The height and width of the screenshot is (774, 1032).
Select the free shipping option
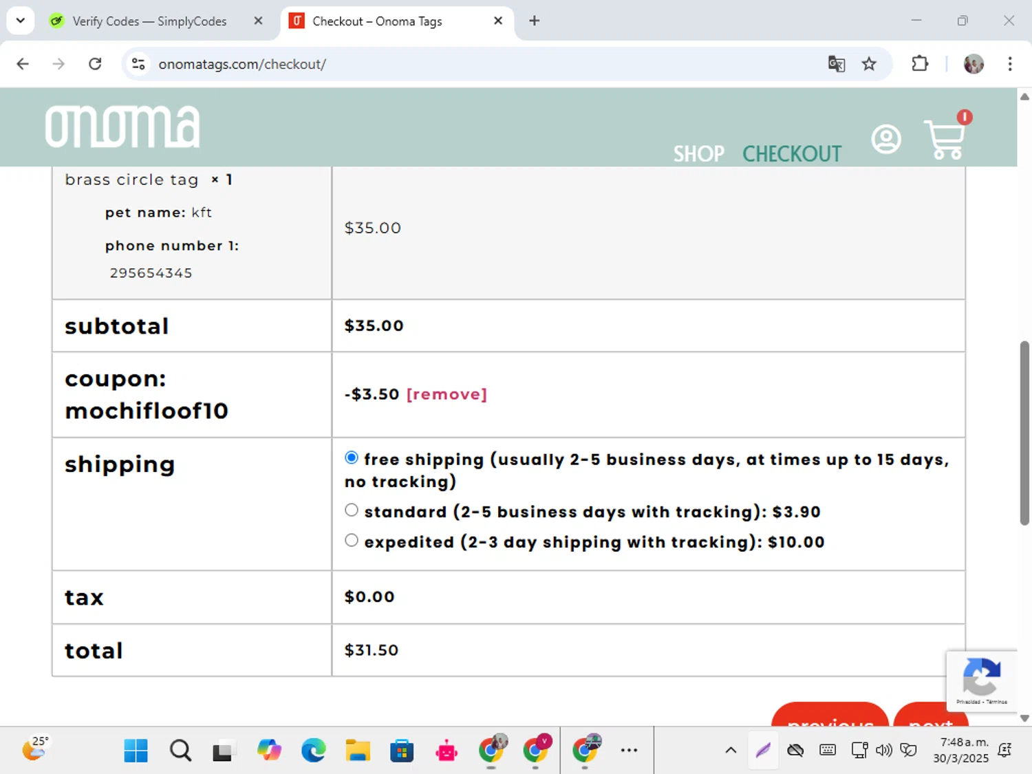click(x=352, y=458)
